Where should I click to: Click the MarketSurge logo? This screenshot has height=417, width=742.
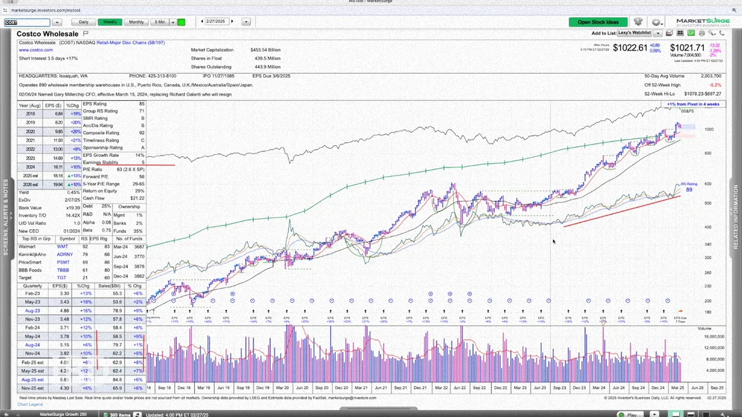(703, 22)
